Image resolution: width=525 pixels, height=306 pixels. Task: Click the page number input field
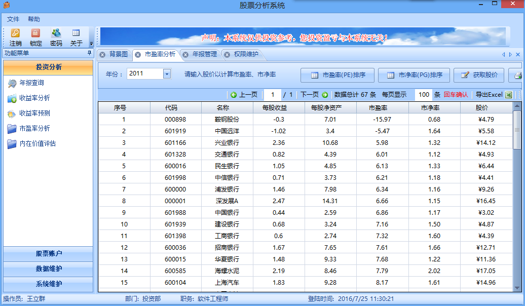pos(273,95)
